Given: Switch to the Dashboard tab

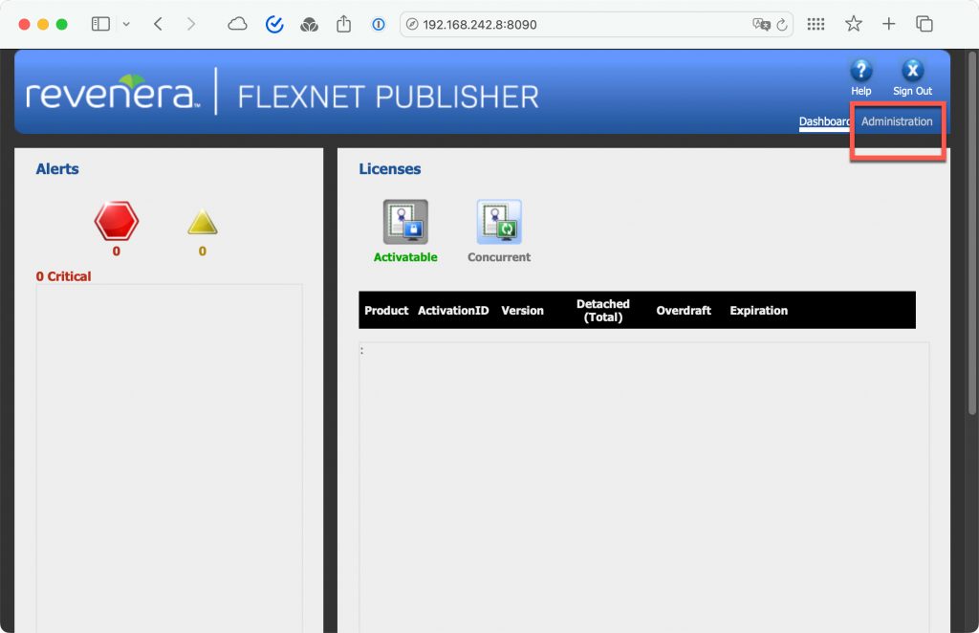Looking at the screenshot, I should pos(824,121).
